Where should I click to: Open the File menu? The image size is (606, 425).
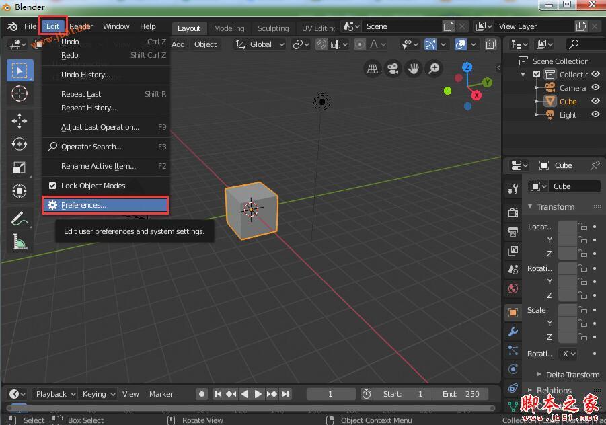[x=30, y=26]
